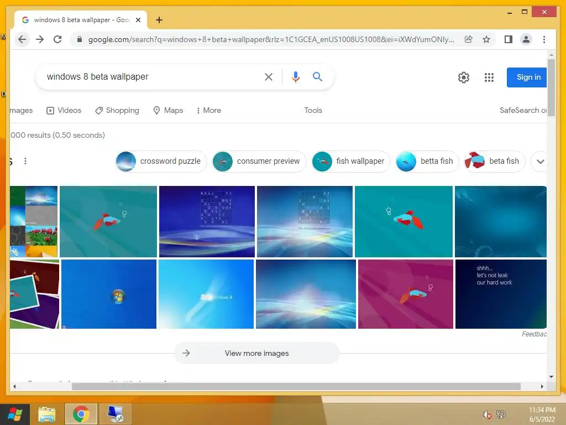Open options menu beside images heading

(x=25, y=161)
